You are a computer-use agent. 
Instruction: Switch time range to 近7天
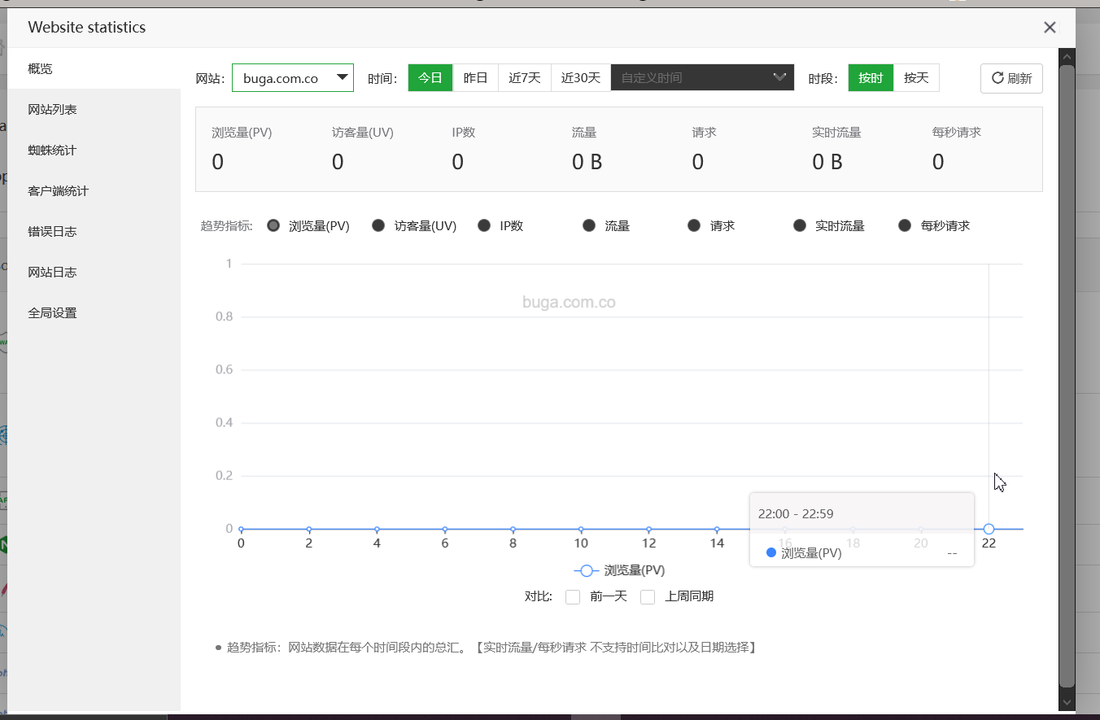(525, 78)
